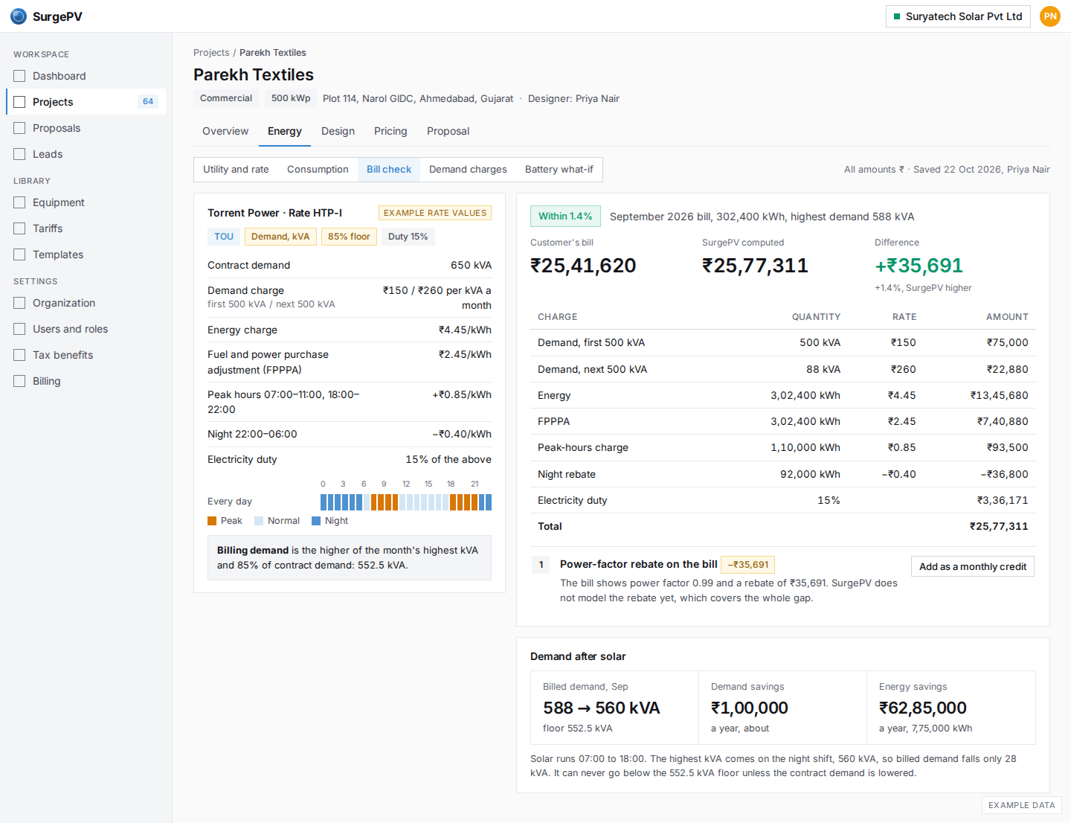Click the pale Normal legend swatch
Viewport: 1071px width, 823px height.
pos(259,521)
